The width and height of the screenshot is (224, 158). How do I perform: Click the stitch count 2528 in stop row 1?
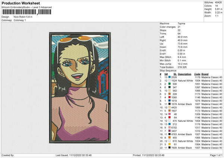[x=174, y=77]
